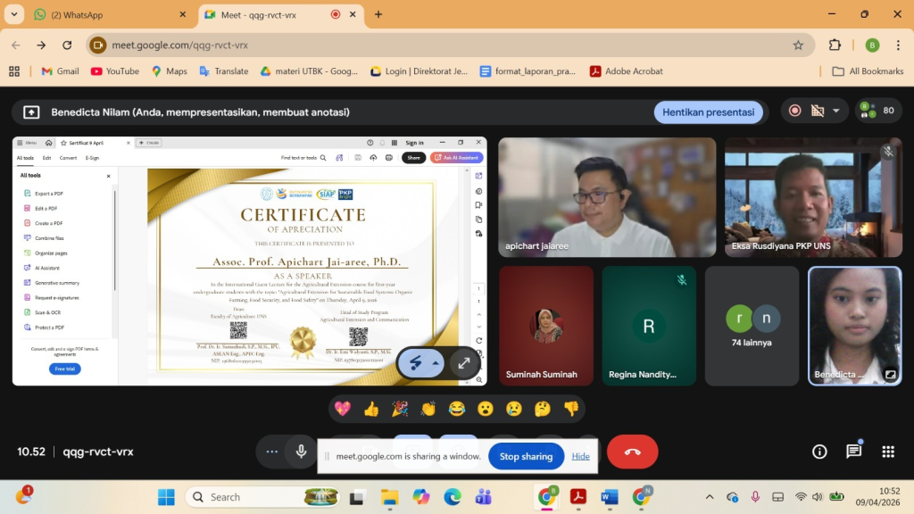914x514 pixels.
Task: Send the clapping hands reaction
Action: [428, 409]
